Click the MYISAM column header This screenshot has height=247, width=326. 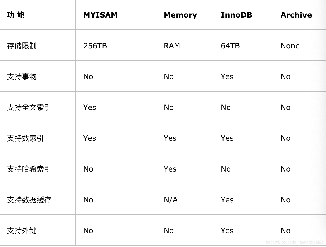(x=100, y=15)
